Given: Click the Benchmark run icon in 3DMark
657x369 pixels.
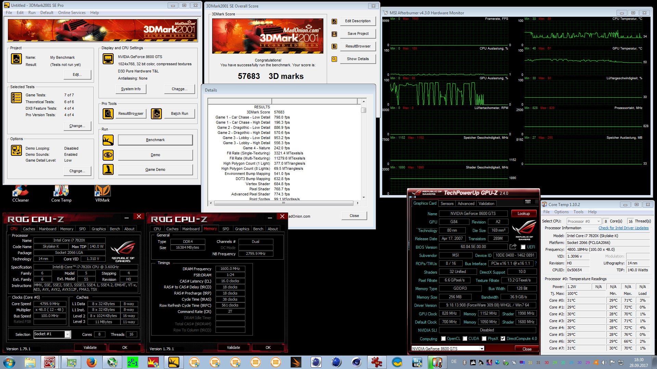Looking at the screenshot, I should (x=108, y=140).
